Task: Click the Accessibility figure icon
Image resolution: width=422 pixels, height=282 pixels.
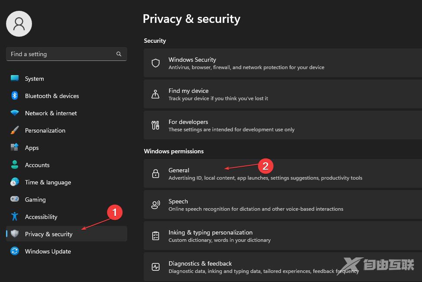Action: pos(15,217)
